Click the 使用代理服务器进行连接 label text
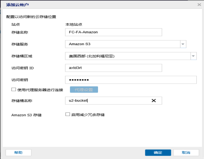 (40, 90)
